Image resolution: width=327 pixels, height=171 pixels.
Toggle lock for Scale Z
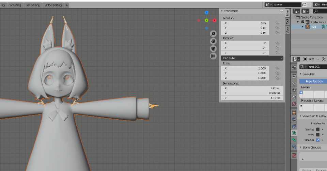click(277, 78)
